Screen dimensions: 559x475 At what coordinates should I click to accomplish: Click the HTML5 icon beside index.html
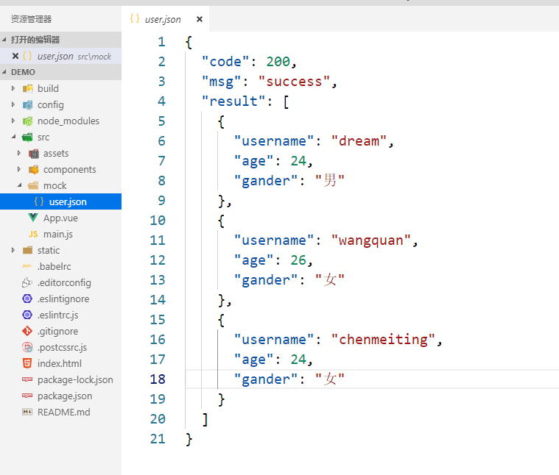point(27,363)
